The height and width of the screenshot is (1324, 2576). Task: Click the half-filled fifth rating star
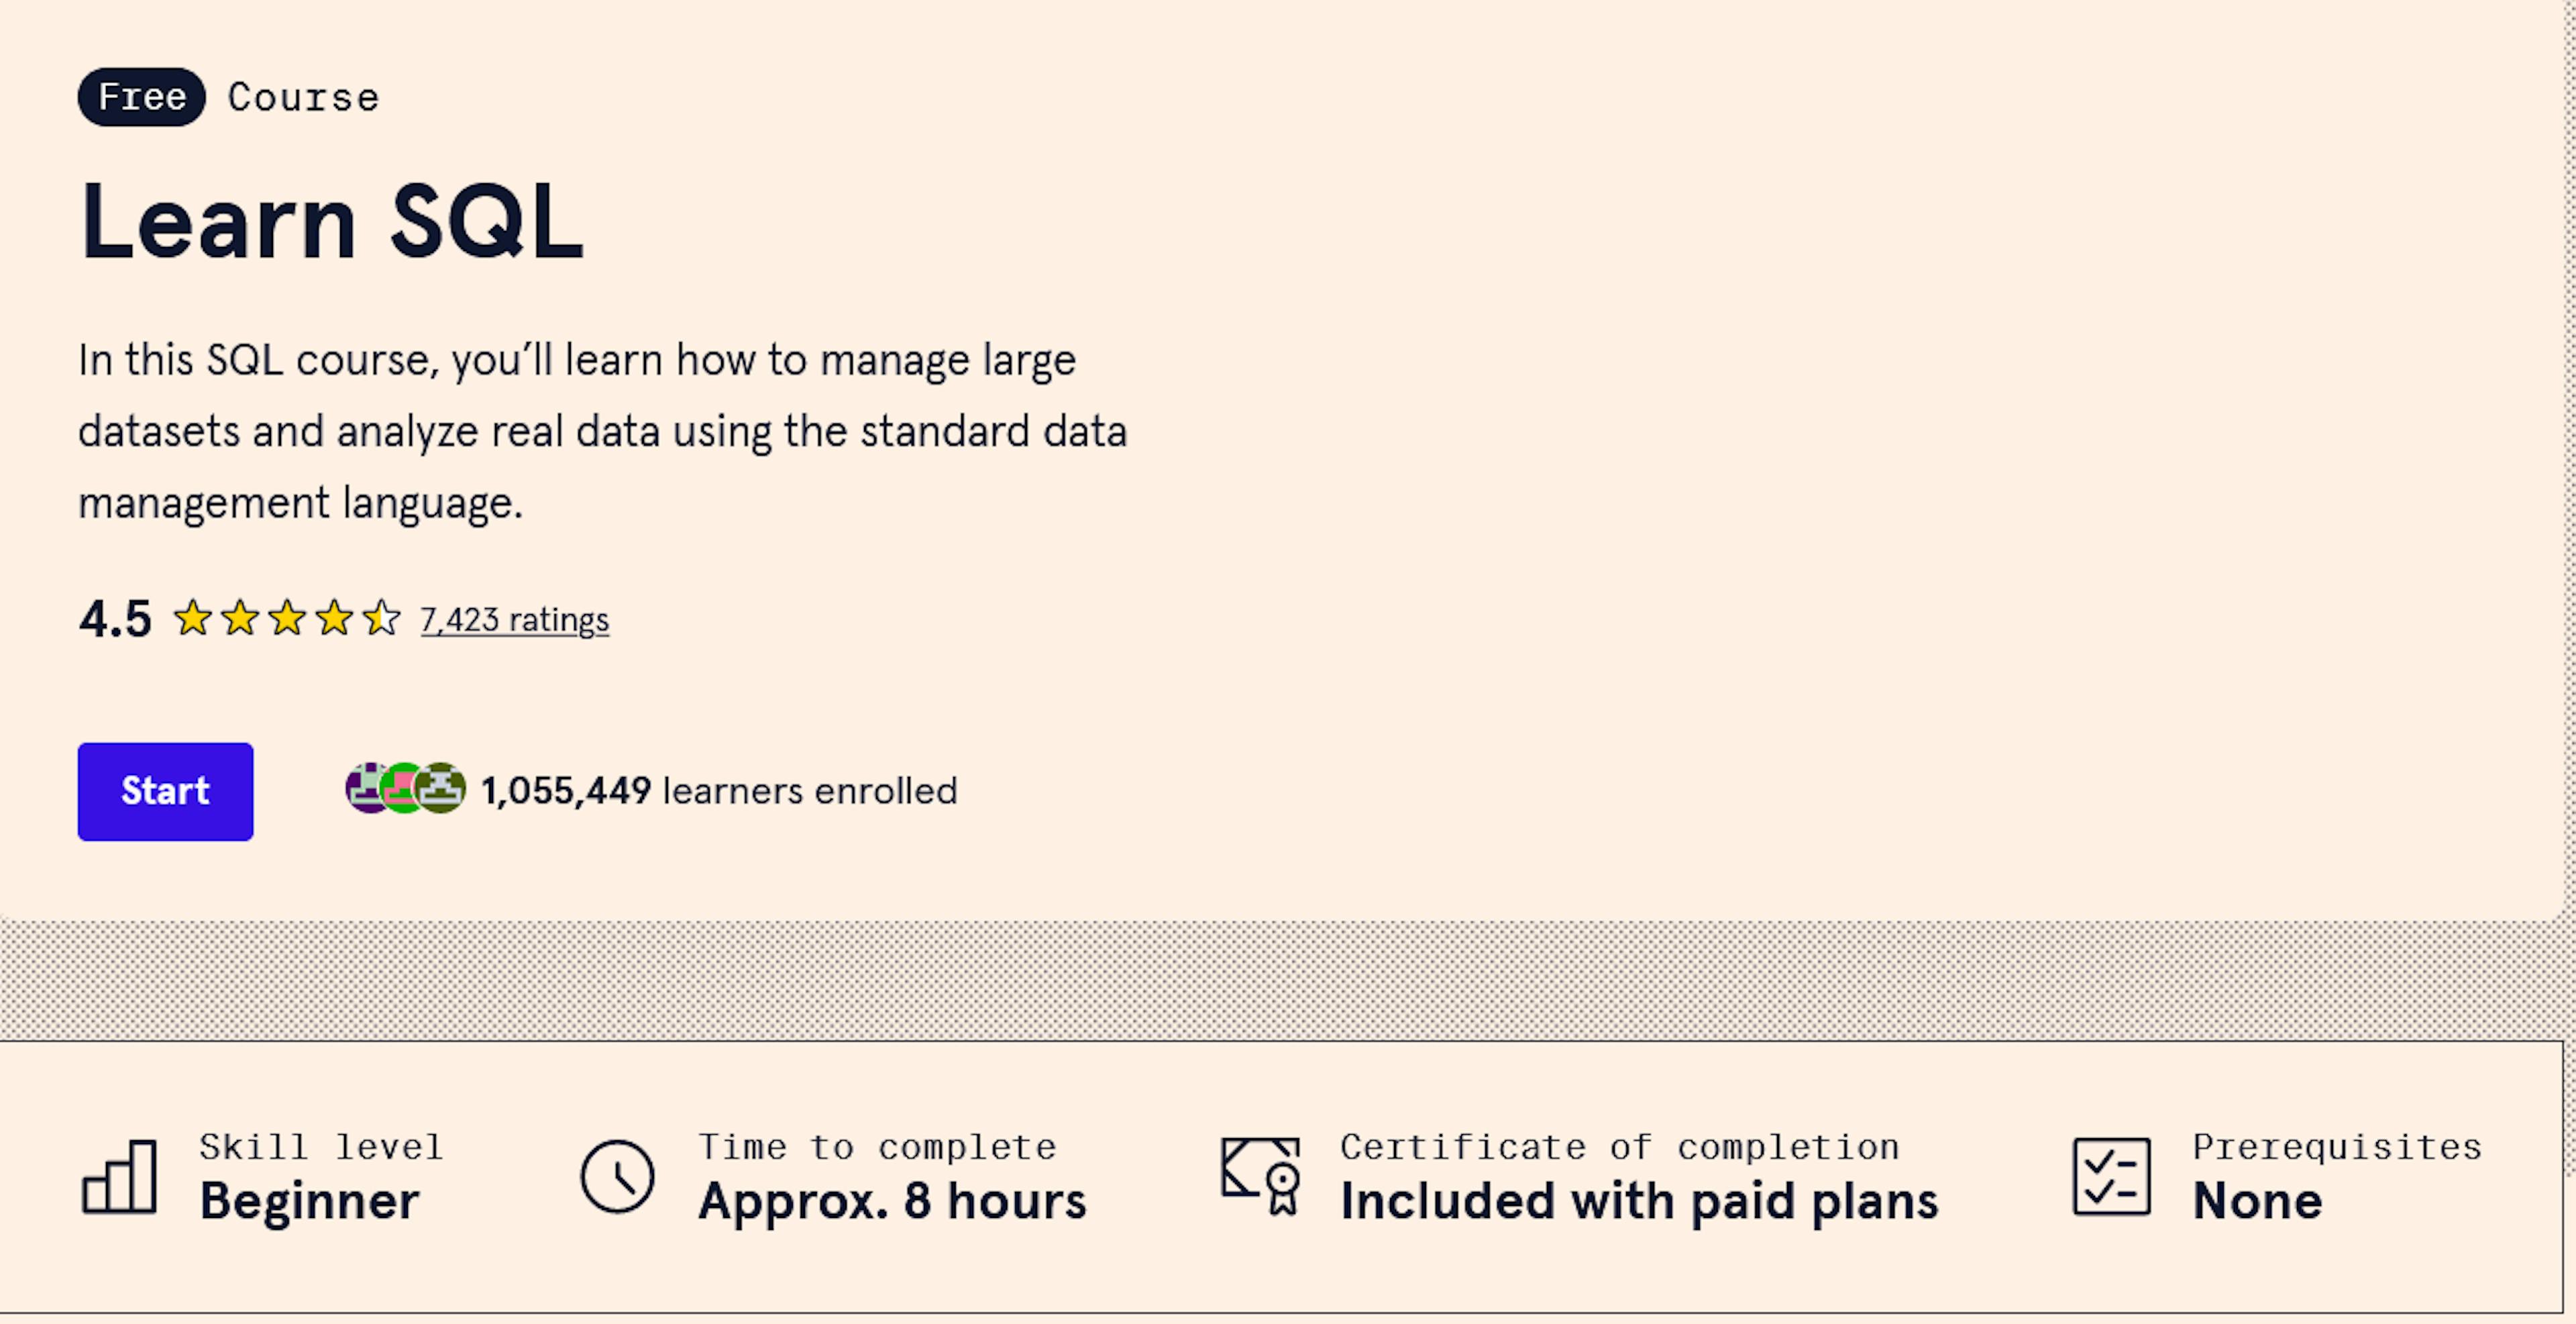(x=381, y=619)
